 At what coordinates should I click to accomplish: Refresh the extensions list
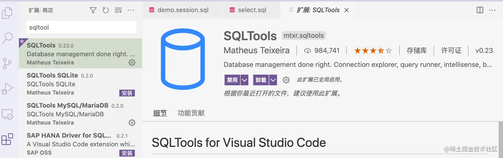point(106,10)
